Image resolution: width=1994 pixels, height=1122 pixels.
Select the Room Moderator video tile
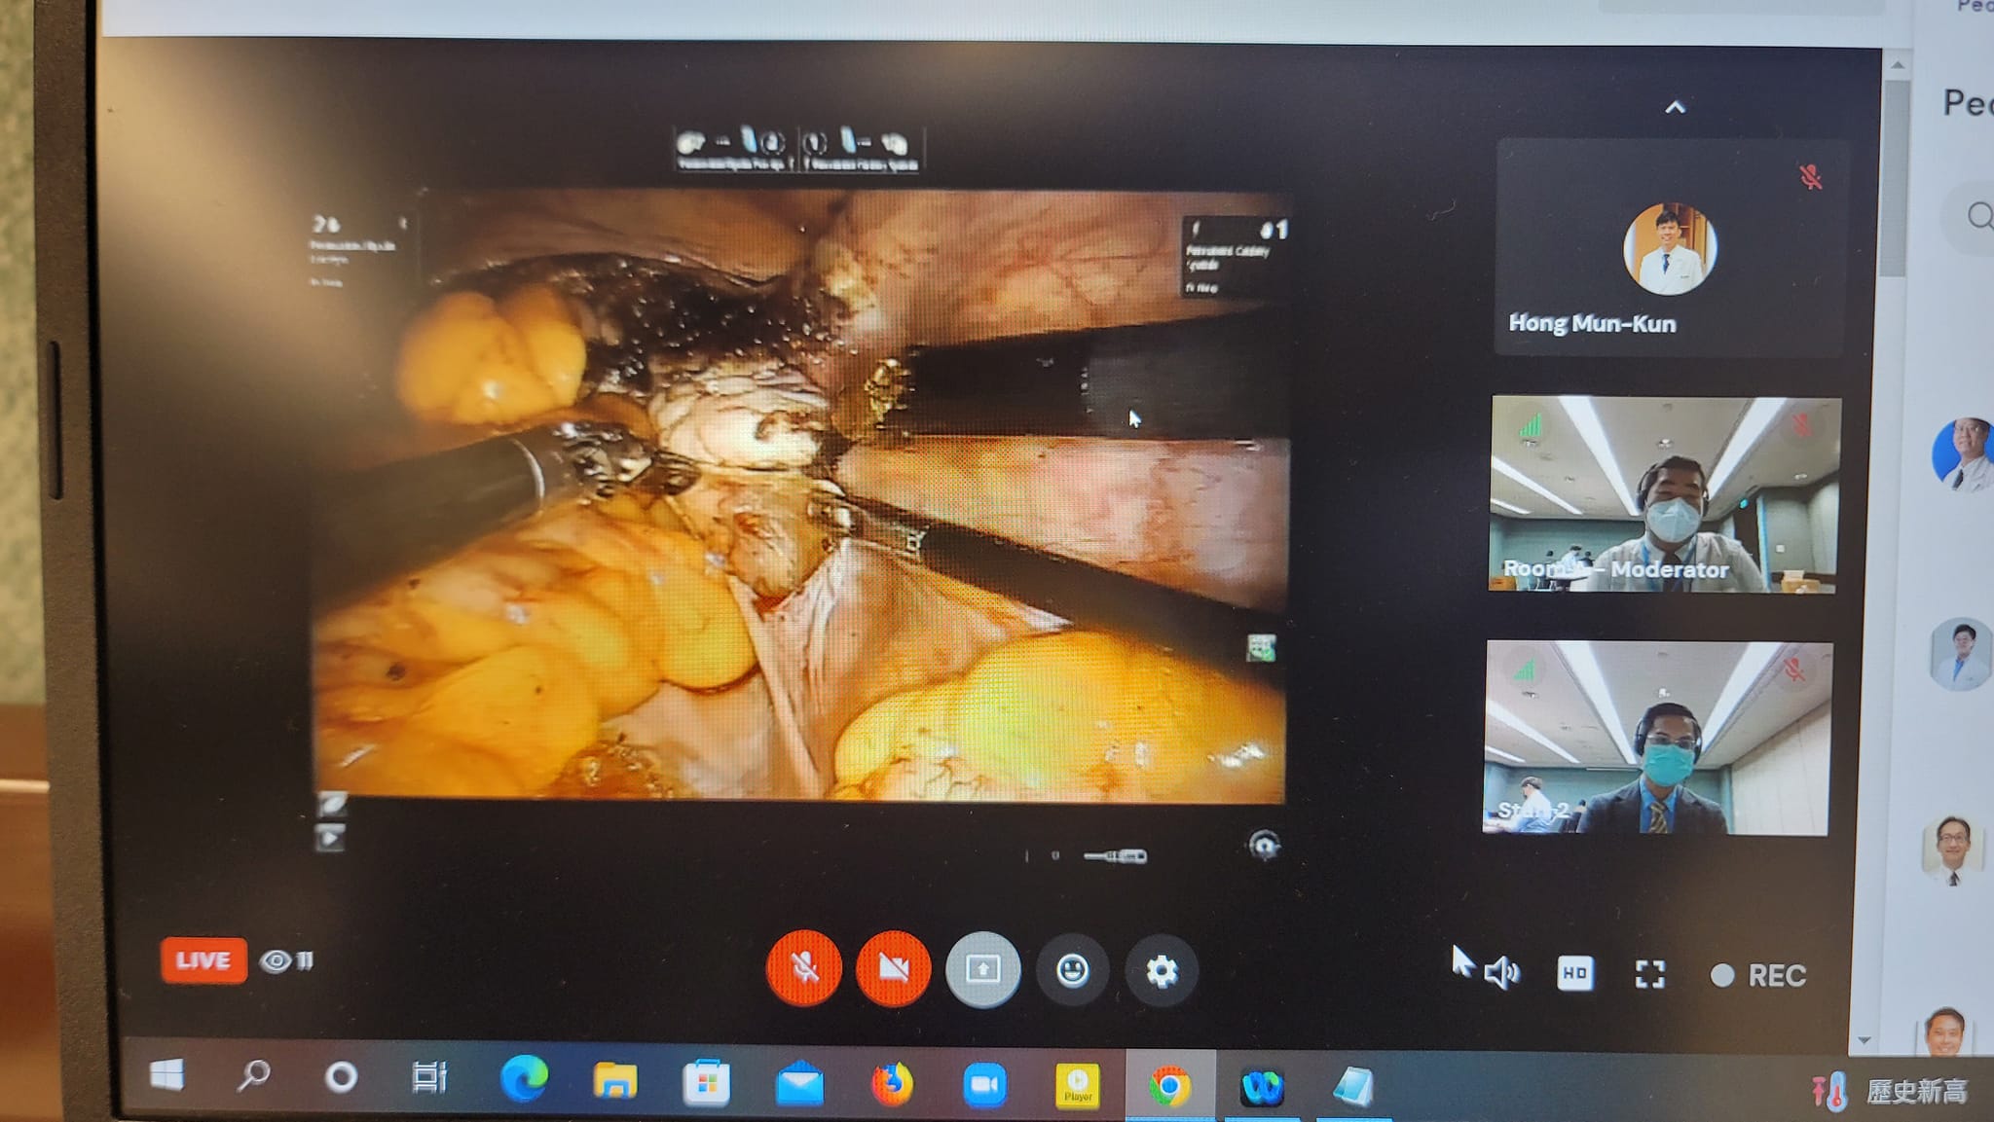[1663, 494]
